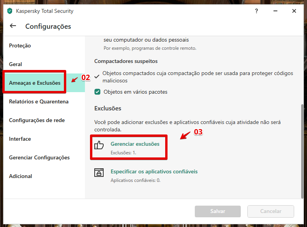The height and width of the screenshot is (227, 307).
Task: Toggle the Objetos em vários pacotes checkbox
Action: pos(97,92)
